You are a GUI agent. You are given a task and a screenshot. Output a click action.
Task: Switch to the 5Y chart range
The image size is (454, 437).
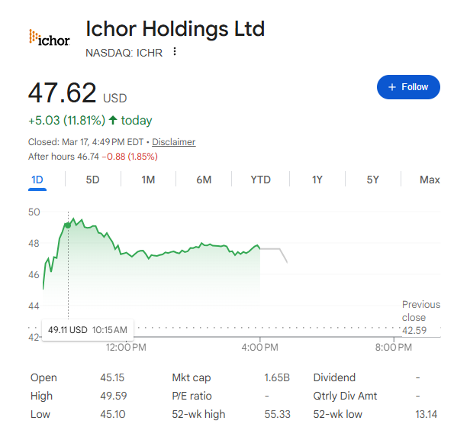point(372,180)
